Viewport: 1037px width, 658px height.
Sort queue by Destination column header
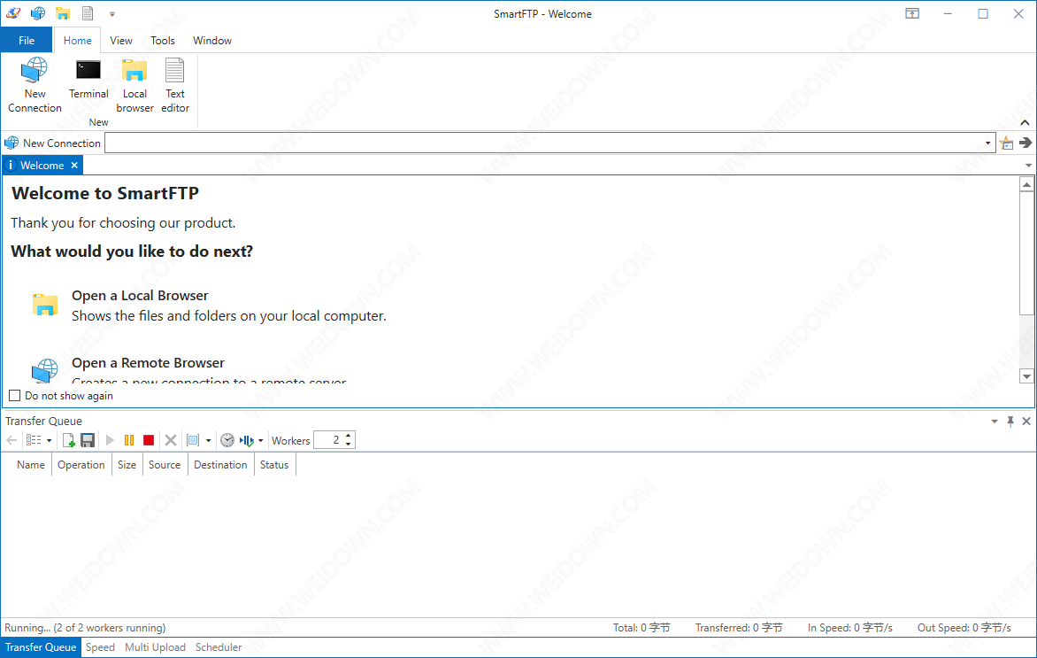221,465
